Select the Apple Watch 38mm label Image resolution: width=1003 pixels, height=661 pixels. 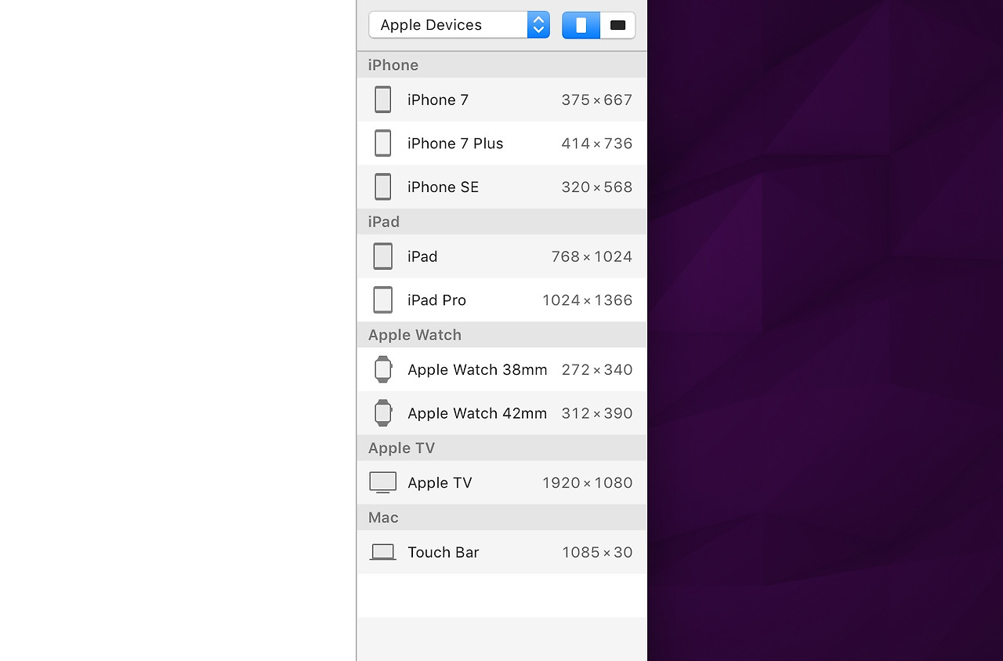click(477, 369)
